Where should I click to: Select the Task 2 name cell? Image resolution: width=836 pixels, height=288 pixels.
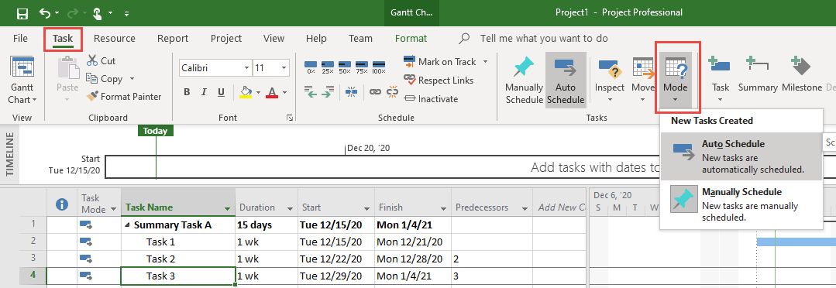click(x=178, y=259)
